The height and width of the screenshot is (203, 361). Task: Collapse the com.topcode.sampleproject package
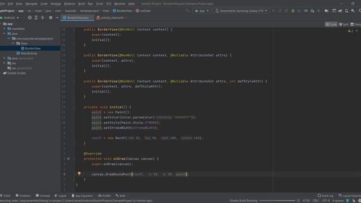pos(8,38)
